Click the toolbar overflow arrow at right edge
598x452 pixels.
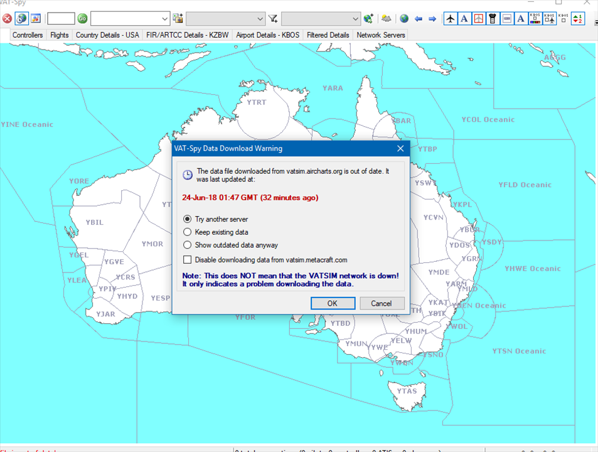595,23
